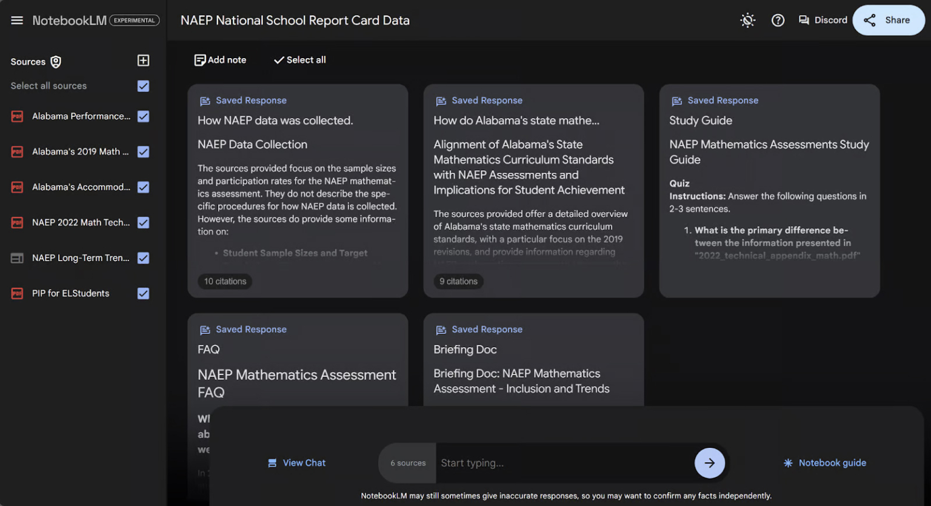Open the help question mark icon

click(778, 21)
